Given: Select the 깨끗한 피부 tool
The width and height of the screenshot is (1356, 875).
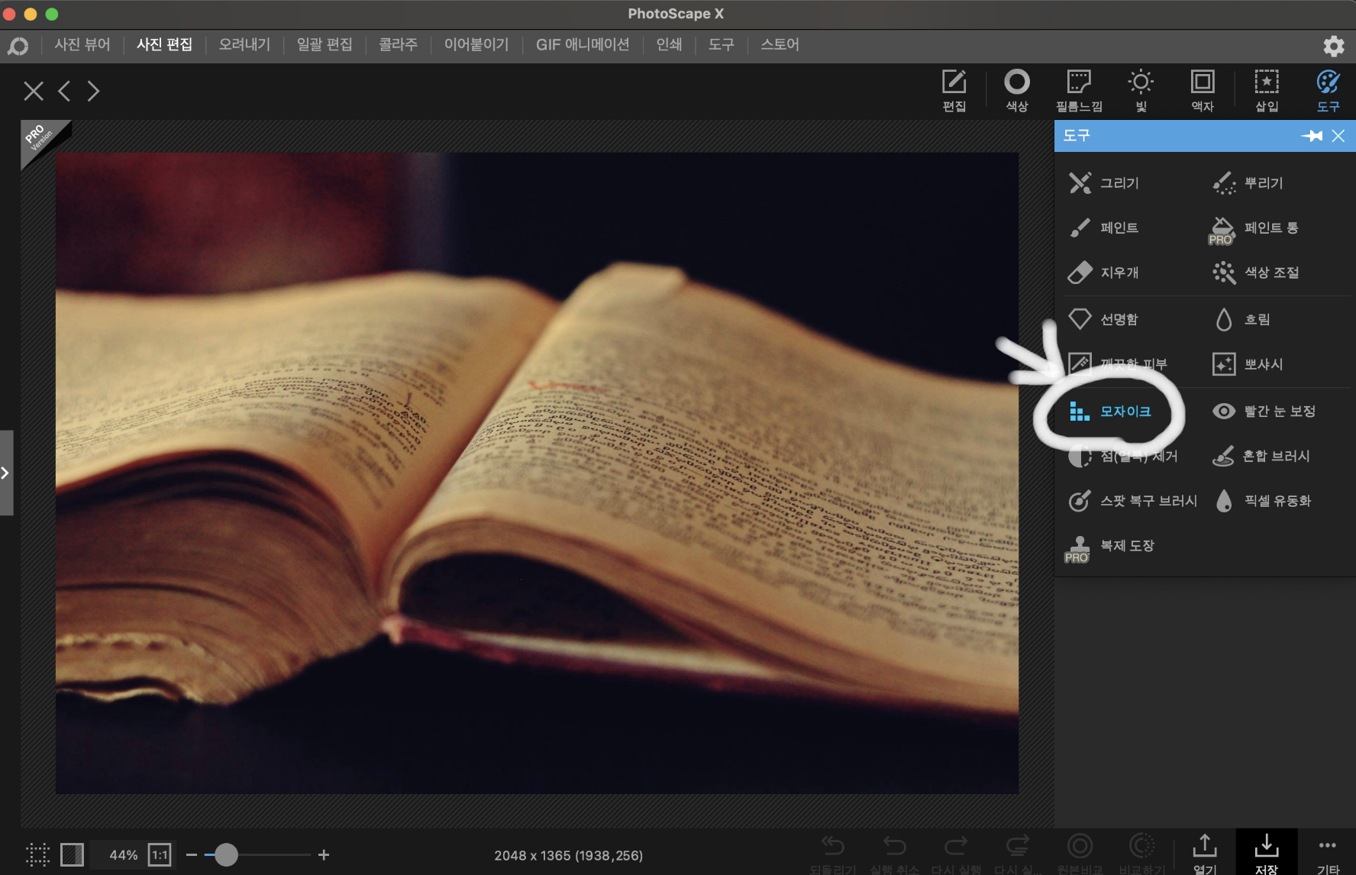Looking at the screenshot, I should (x=1118, y=364).
